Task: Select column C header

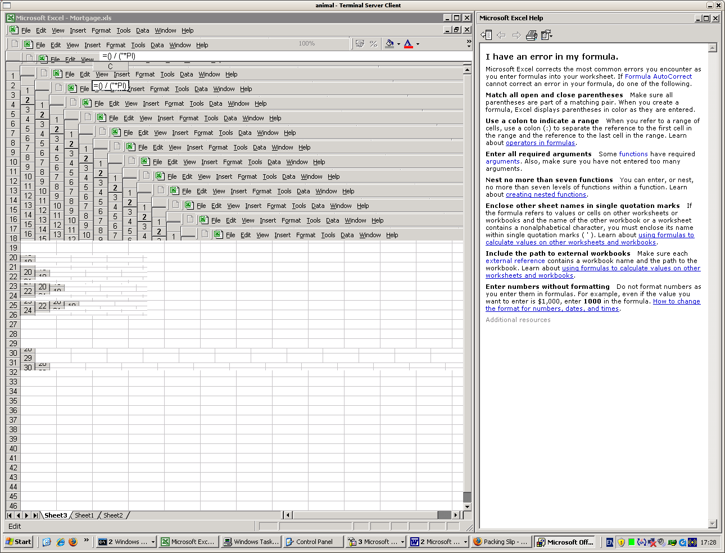Action: tap(110, 66)
